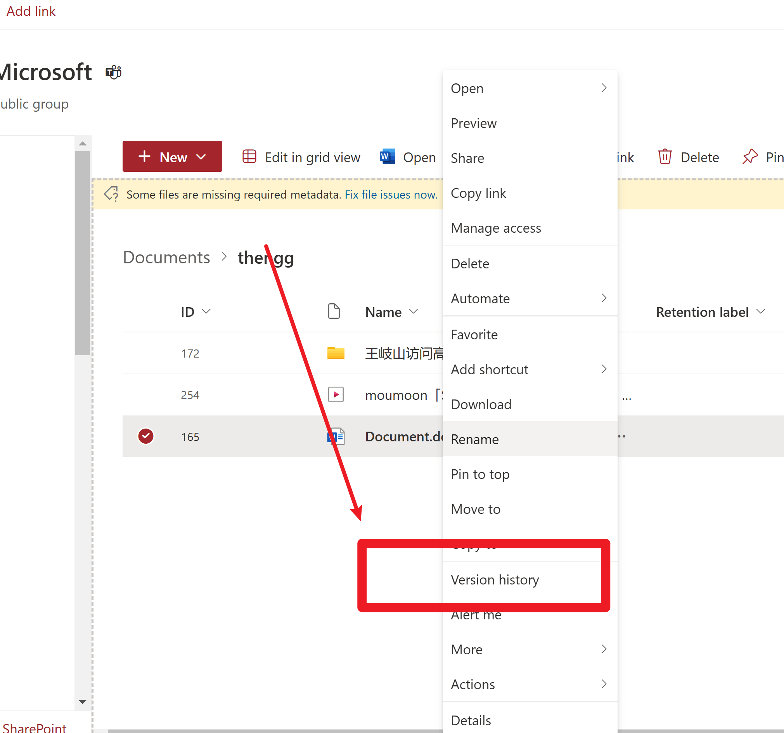784x733 pixels.
Task: Click the grid icon for Edit in grid view
Action: click(x=249, y=157)
